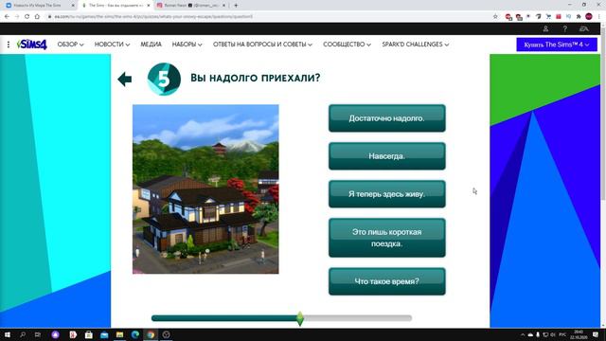Image resolution: width=606 pixels, height=341 pixels.
Task: Click the Japanese house quiz image
Action: [x=205, y=189]
